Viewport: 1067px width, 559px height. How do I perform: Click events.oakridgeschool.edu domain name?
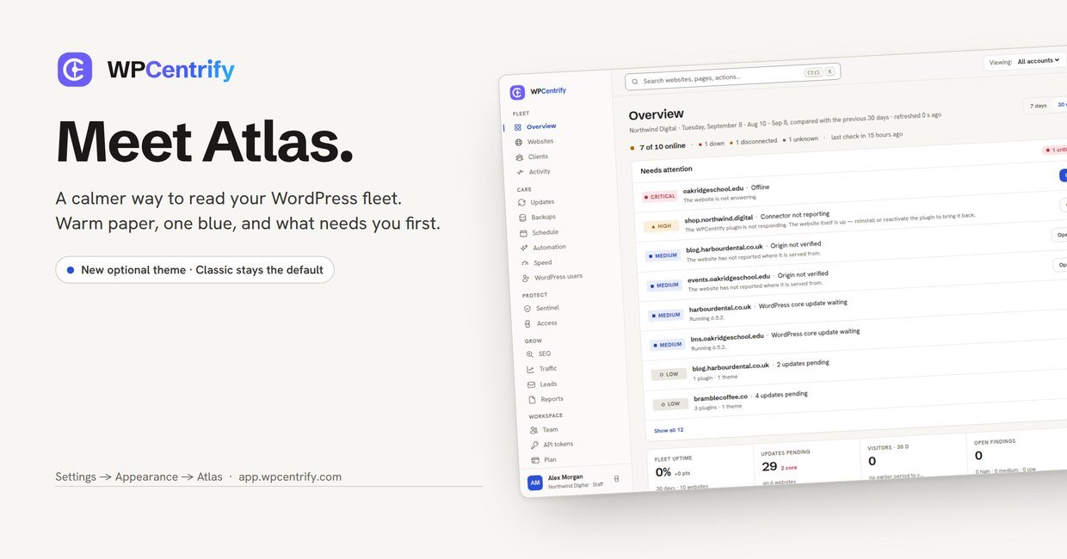click(728, 279)
